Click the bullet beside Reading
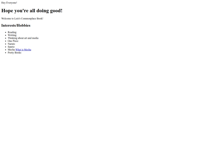Screen dimensions: 207x155 click(5, 32)
